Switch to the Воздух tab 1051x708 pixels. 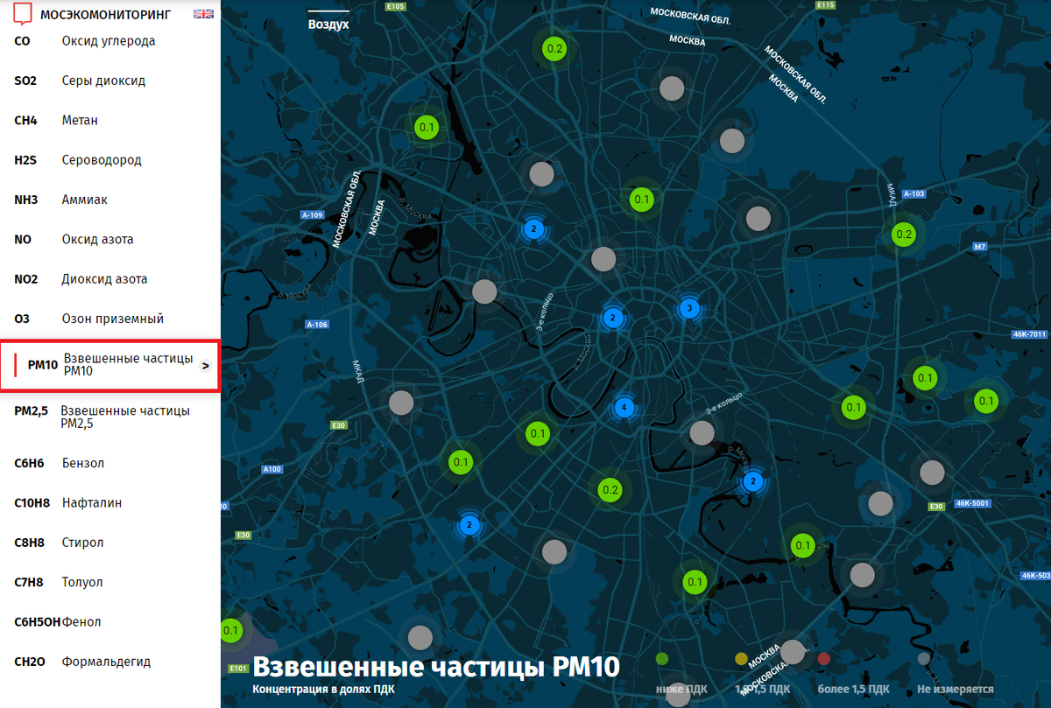click(328, 25)
